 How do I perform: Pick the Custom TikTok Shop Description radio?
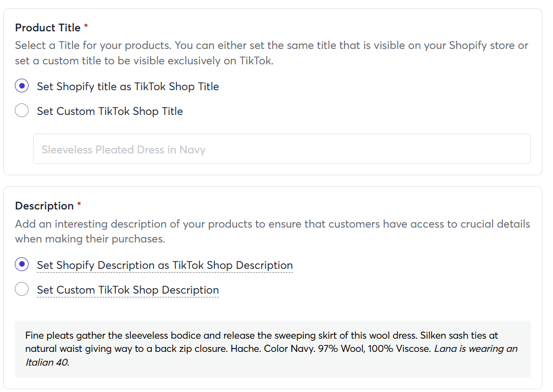(22, 290)
